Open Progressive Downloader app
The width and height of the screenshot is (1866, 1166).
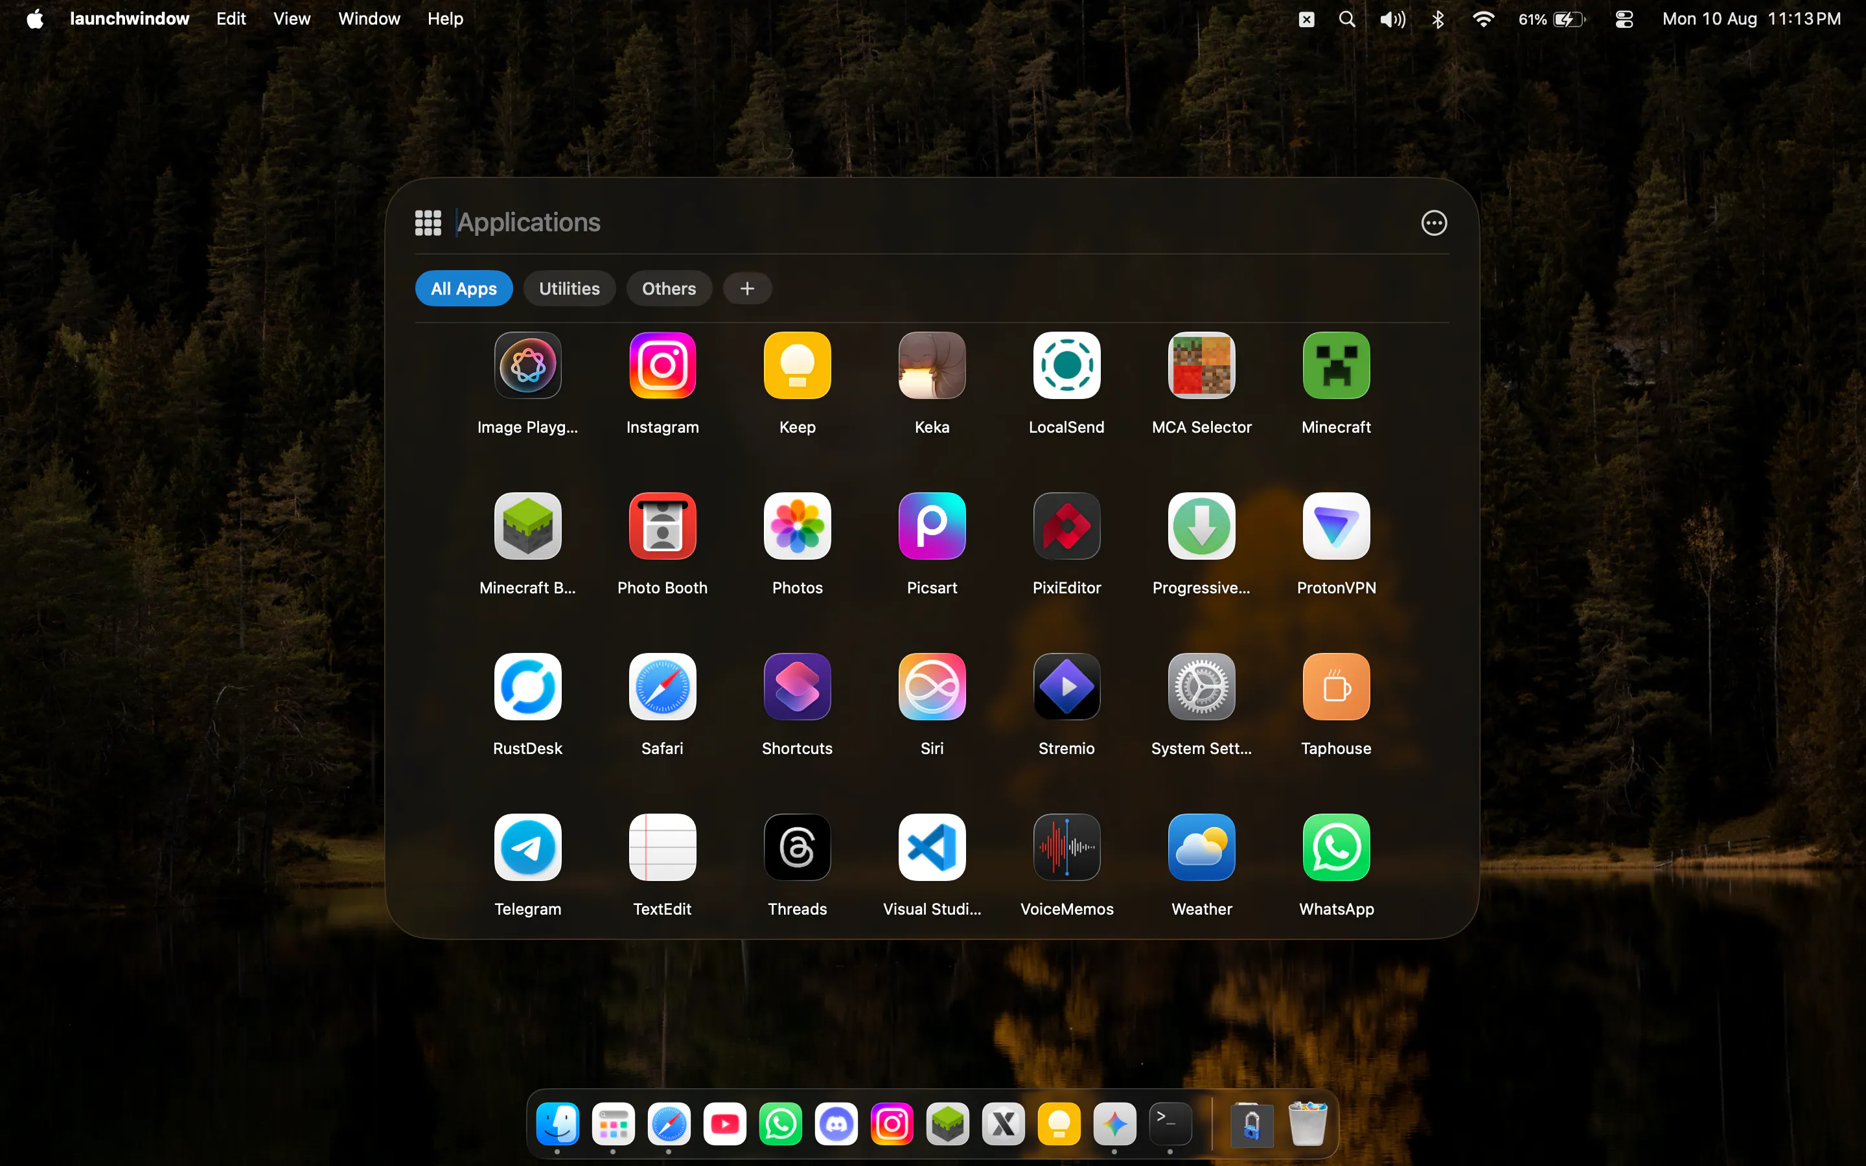point(1201,526)
